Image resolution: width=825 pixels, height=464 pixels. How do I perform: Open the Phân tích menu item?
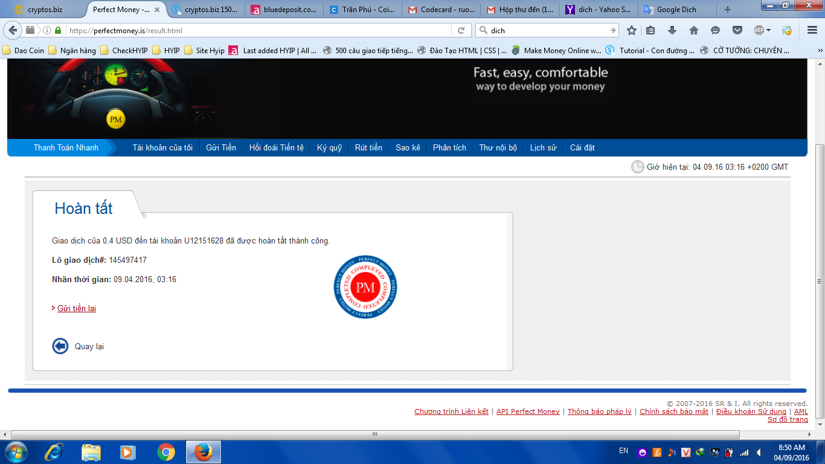pyautogui.click(x=449, y=147)
